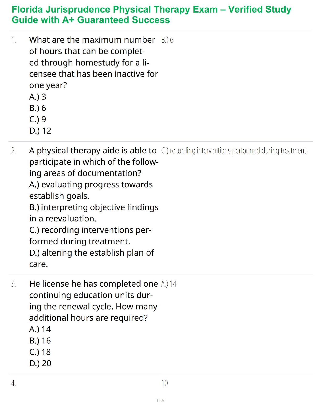321x415 pixels.
Task: Click the answer 'B.) 6' on the right
Action: coord(167,40)
